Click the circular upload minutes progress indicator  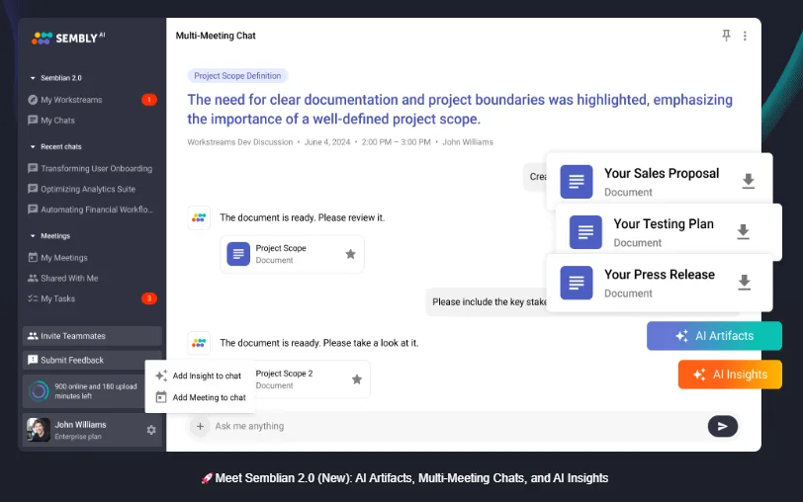39,391
